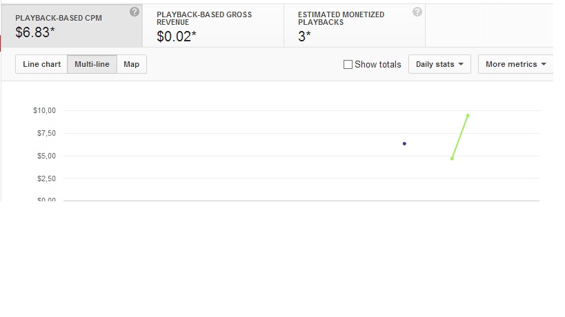Select the Multi-line chart view
Image resolution: width=565 pixels, height=317 pixels.
[92, 64]
